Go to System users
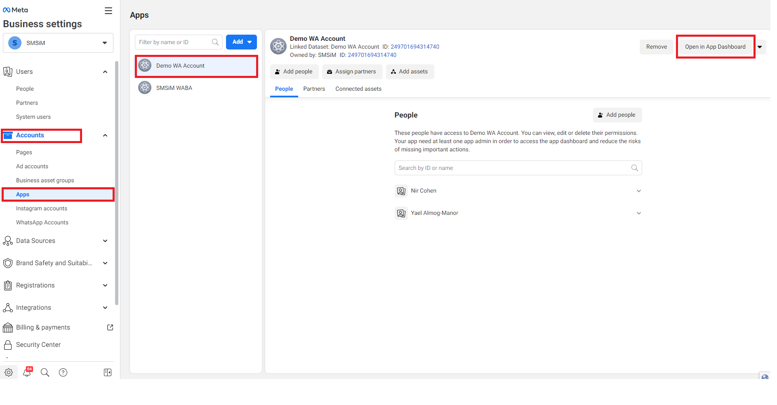This screenshot has width=777, height=405. pyautogui.click(x=33, y=117)
